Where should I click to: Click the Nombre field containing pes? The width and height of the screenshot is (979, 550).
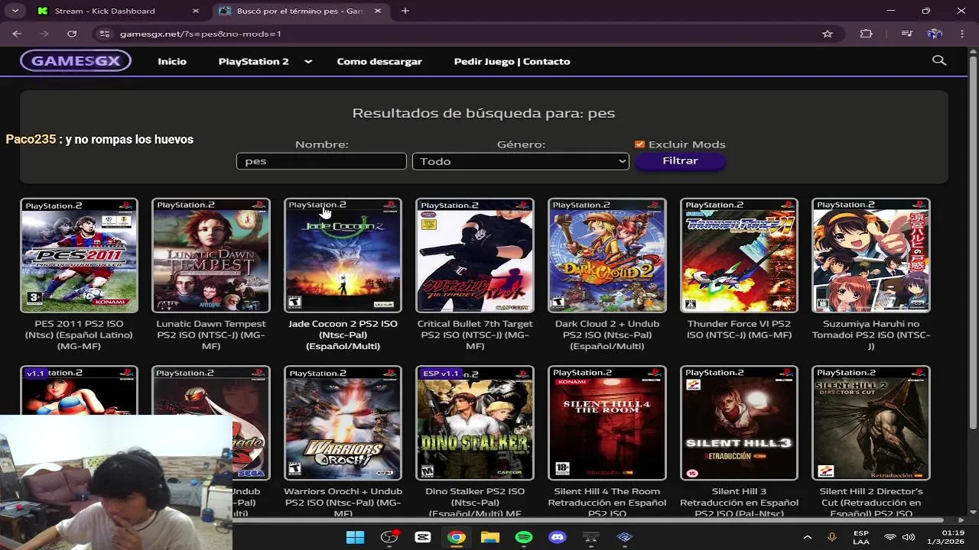point(321,161)
